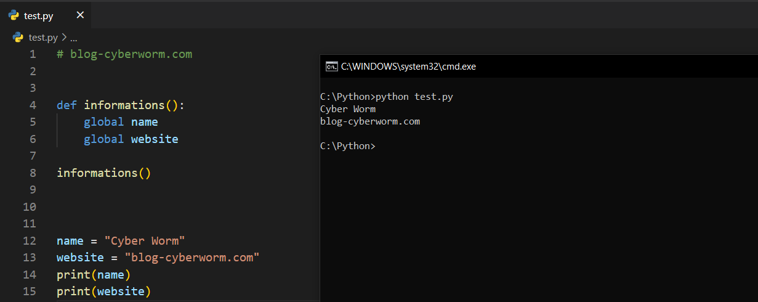Click the Python file icon in the test.py tab
This screenshot has height=302, width=758.
[14, 15]
